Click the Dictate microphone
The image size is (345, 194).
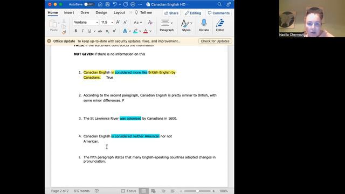(204, 25)
